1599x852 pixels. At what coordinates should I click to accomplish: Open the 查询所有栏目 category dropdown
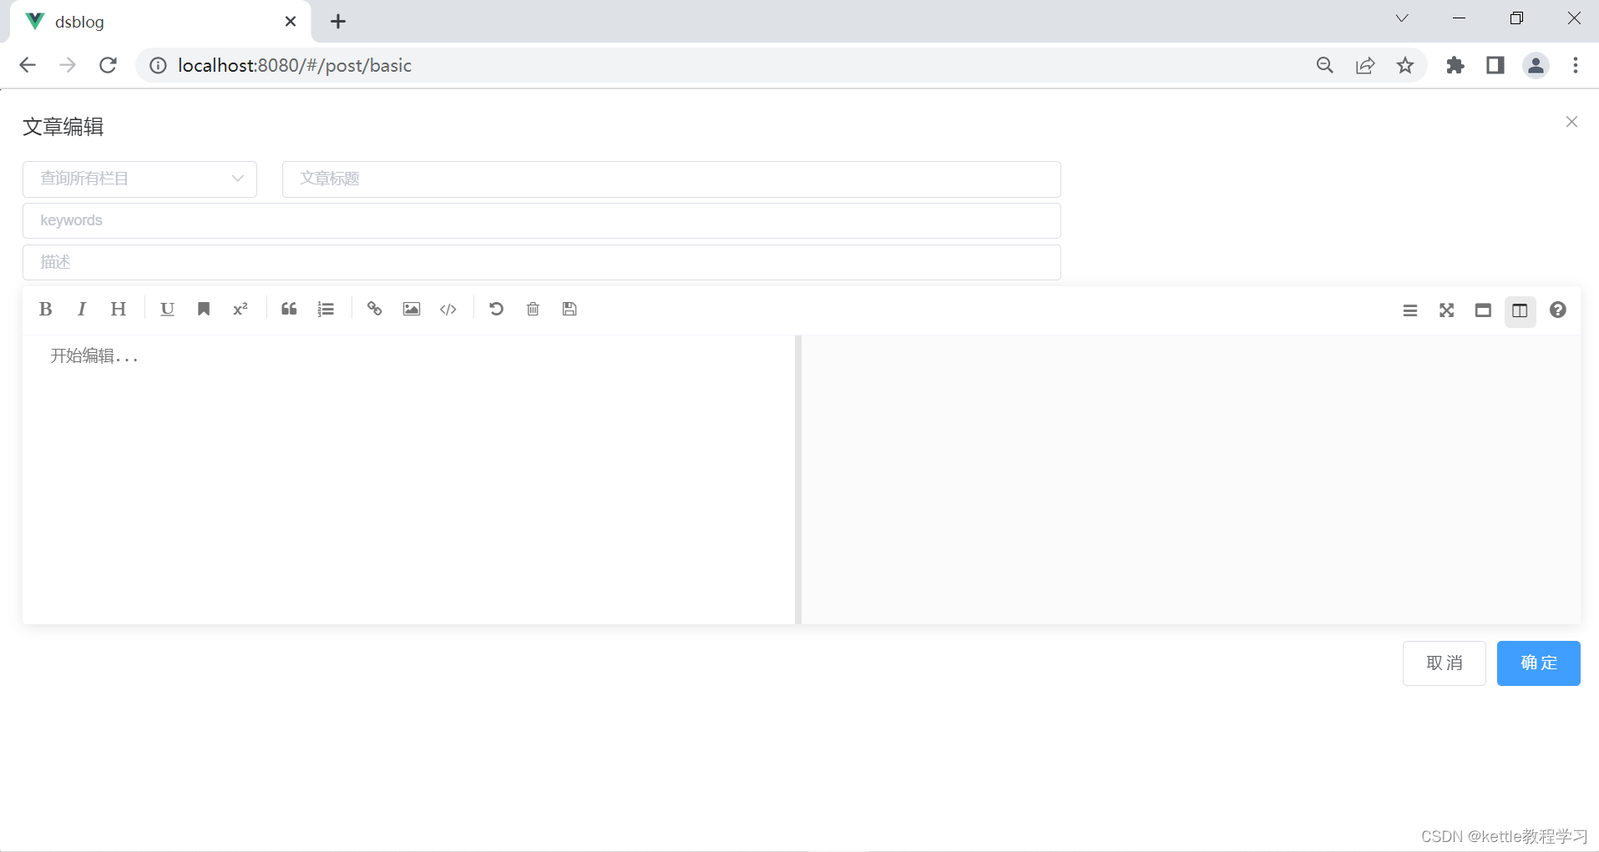coord(139,179)
